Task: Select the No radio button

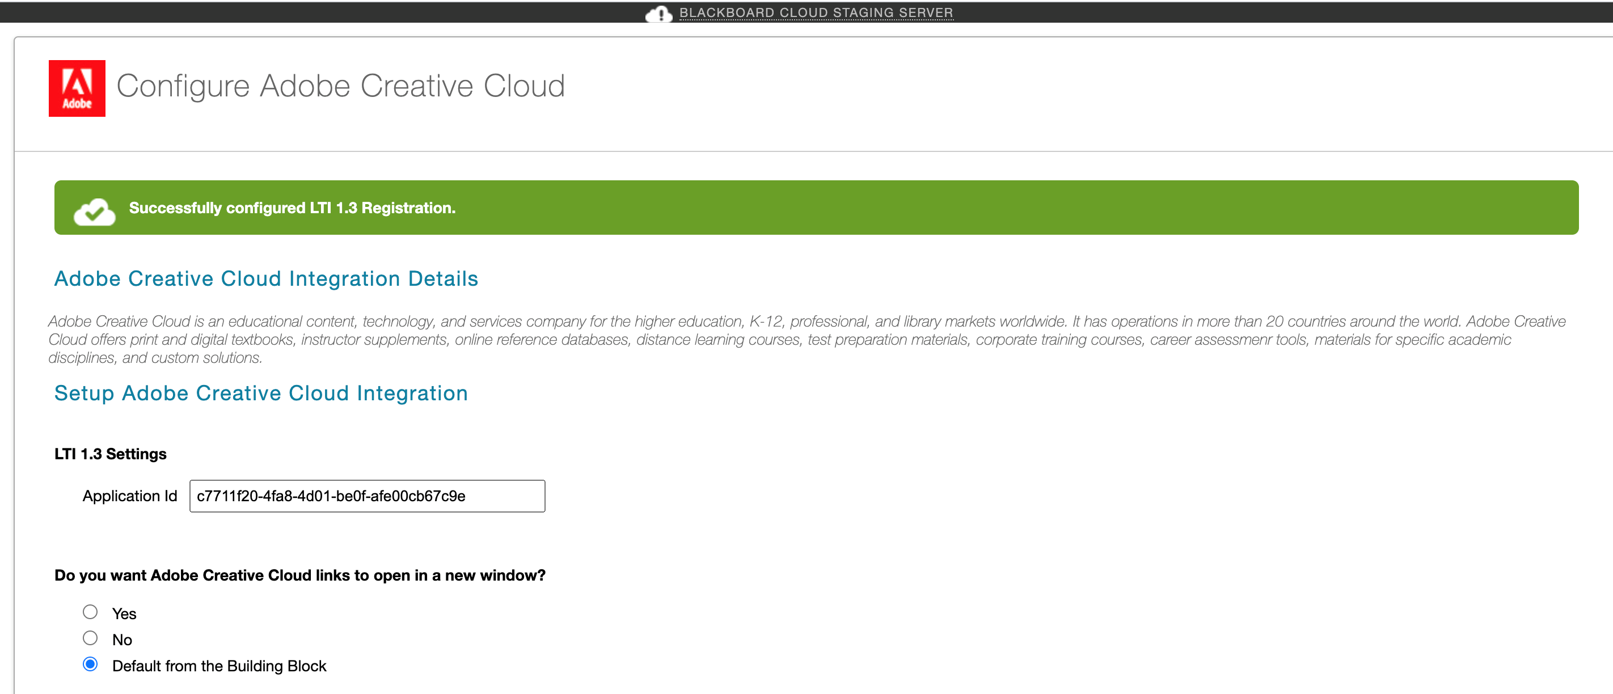Action: (x=90, y=638)
